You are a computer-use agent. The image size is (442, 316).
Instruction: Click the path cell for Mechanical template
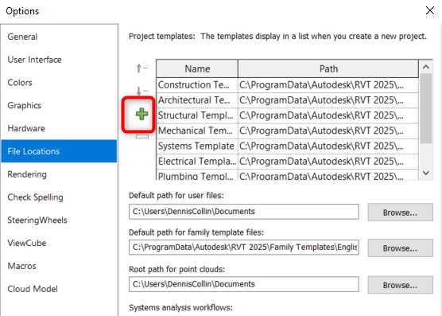point(328,131)
